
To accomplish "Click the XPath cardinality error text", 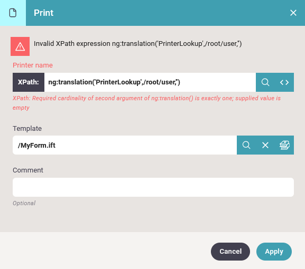I will pyautogui.click(x=146, y=103).
